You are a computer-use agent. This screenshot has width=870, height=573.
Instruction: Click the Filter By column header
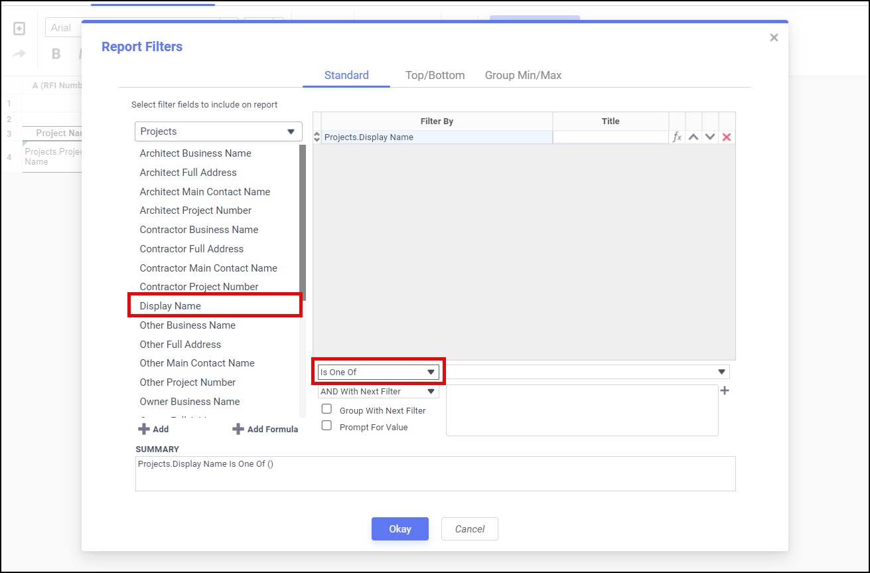[x=437, y=122]
